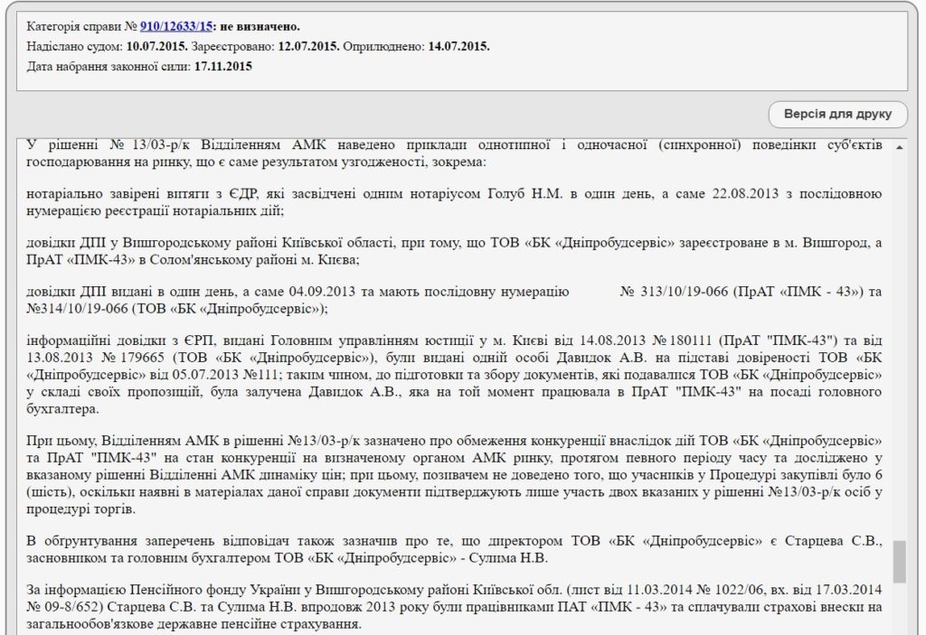The image size is (926, 635).
Task: Click the legal force date 17.11.2015
Action: [x=222, y=66]
